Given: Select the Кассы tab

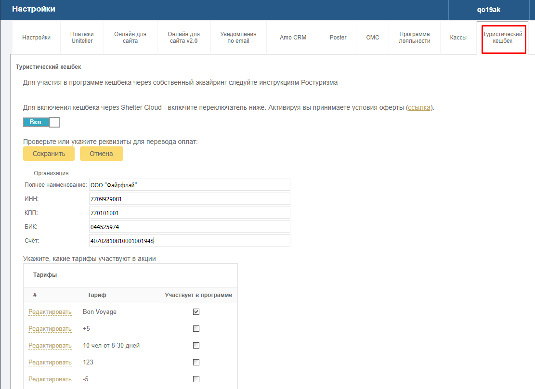Looking at the screenshot, I should (x=458, y=38).
